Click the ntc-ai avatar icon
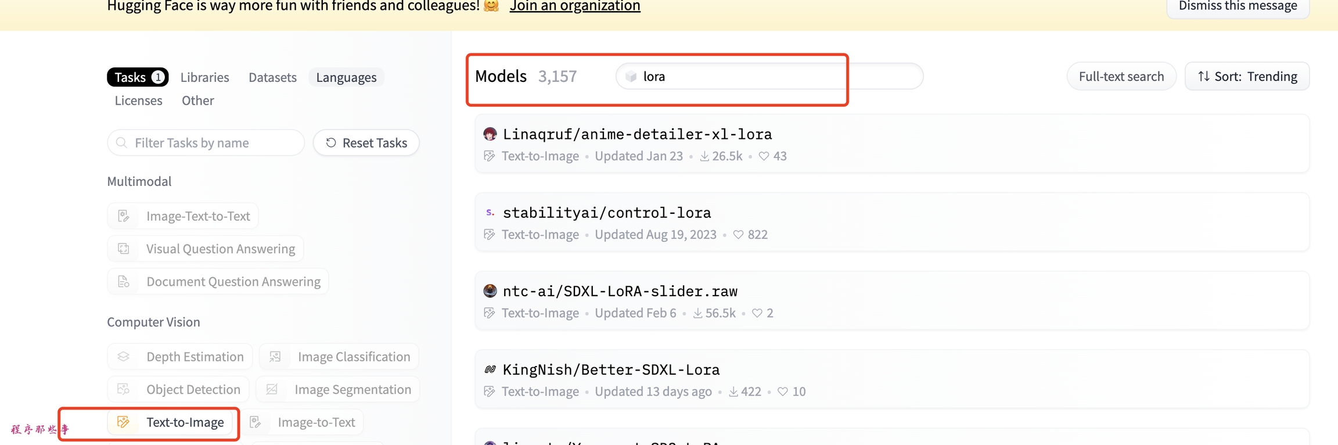This screenshot has width=1338, height=445. [490, 290]
